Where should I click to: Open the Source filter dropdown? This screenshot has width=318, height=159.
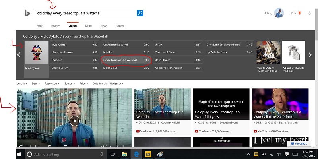[69, 83]
